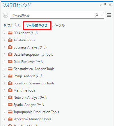Expand the Data Reviewer ツール toolbox
Screen dimensions: 114x126
[x=4, y=61]
